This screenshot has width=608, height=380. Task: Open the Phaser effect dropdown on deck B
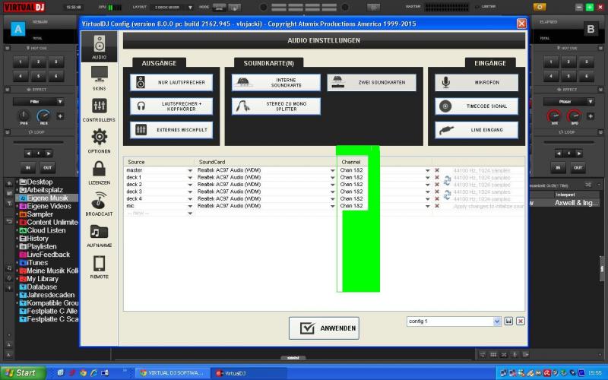pyautogui.click(x=568, y=102)
